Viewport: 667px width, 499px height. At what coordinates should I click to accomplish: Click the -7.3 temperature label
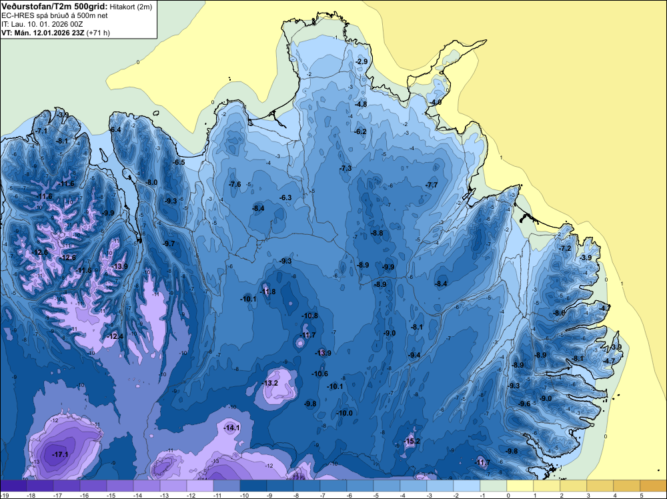[346, 169]
